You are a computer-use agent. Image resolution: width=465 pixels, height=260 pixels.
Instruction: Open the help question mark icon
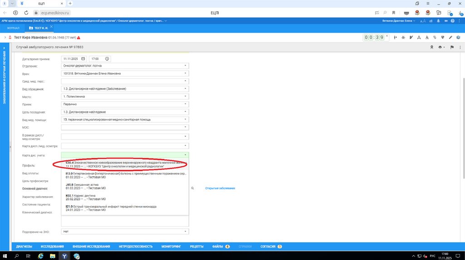pos(453,21)
